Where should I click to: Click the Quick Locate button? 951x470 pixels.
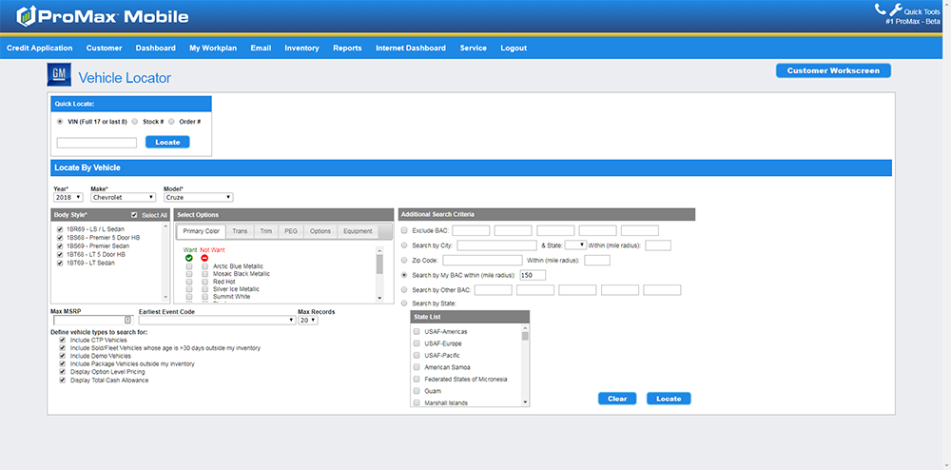[x=167, y=142]
